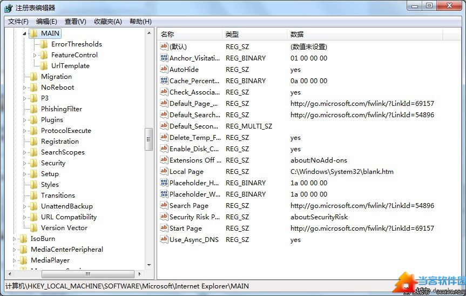Click the string icon of Default_Search...
466x296 pixels.
164,115
